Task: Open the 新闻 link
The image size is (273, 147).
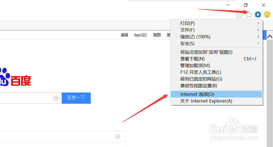Action: pos(124,35)
